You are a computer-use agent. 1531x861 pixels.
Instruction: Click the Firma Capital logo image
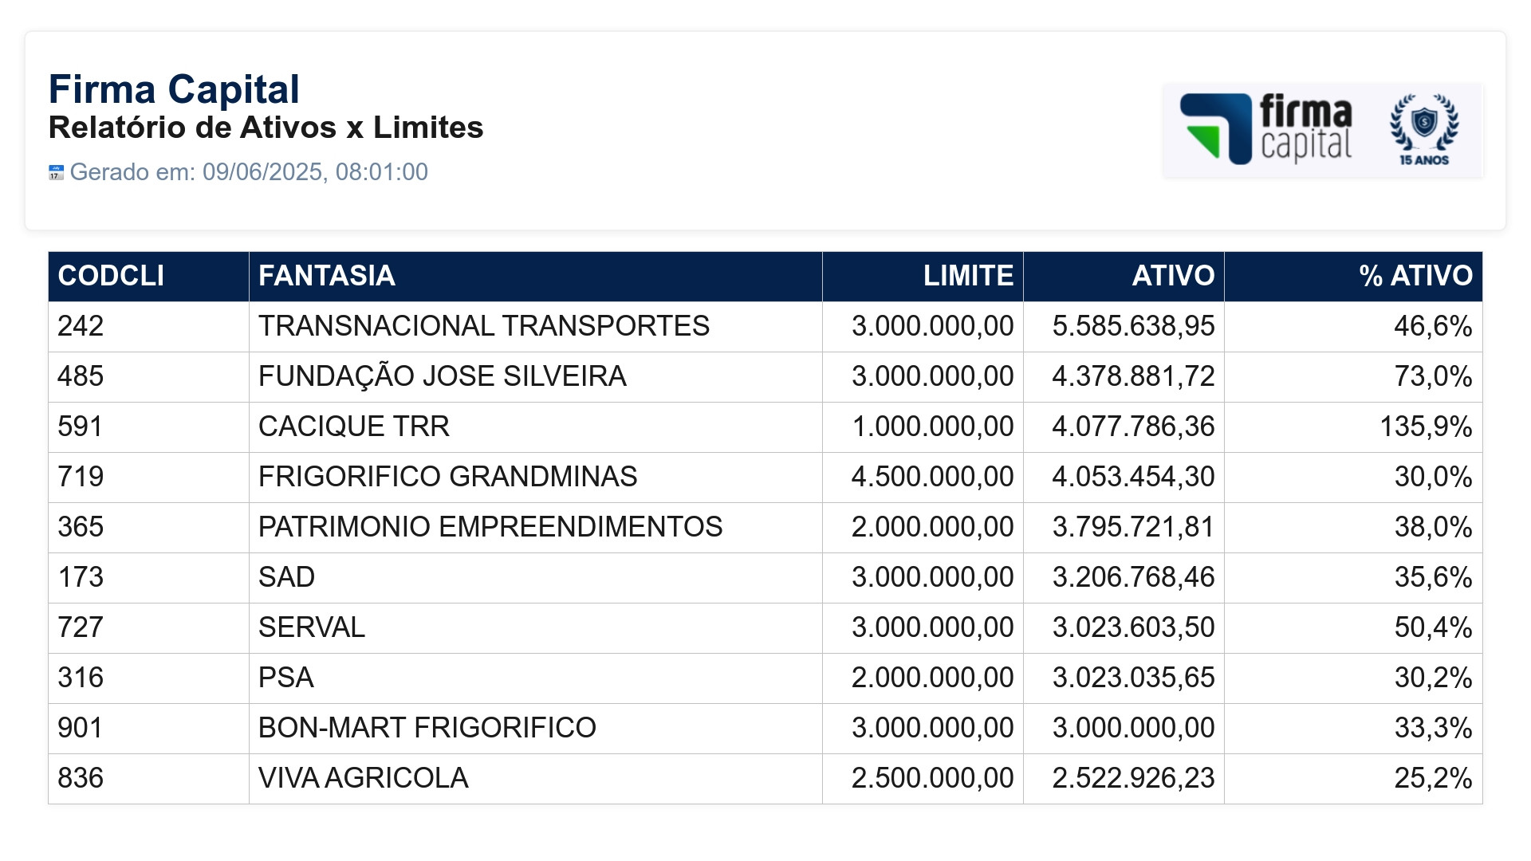pyautogui.click(x=1323, y=130)
